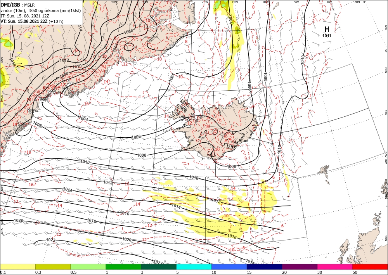Click the '50' legend scale value
The image size is (388, 275).
[x=355, y=272]
